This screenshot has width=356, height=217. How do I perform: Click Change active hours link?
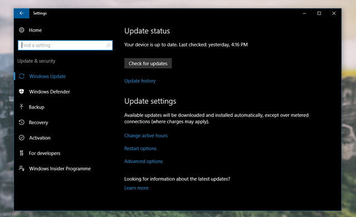[146, 135]
